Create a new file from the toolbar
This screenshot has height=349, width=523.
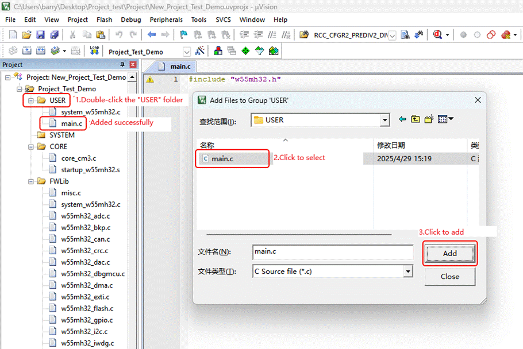click(13, 34)
